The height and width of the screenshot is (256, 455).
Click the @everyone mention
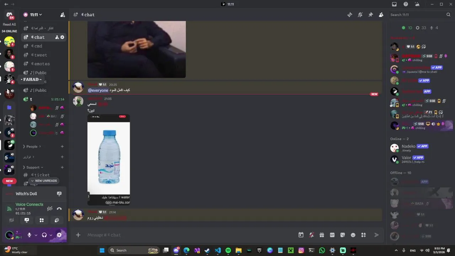click(x=98, y=90)
